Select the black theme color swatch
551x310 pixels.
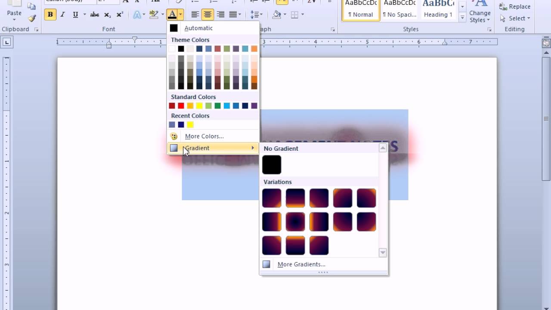(181, 49)
